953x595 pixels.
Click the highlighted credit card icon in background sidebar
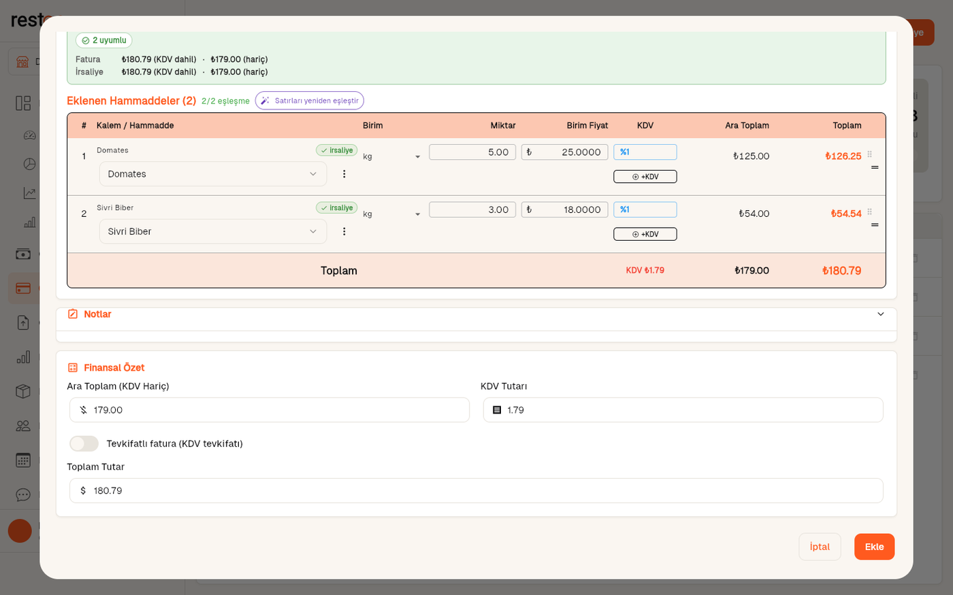[x=23, y=288]
